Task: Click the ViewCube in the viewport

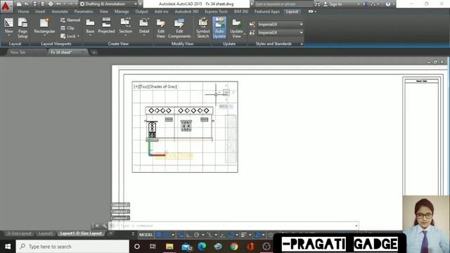Action: pyautogui.click(x=226, y=92)
